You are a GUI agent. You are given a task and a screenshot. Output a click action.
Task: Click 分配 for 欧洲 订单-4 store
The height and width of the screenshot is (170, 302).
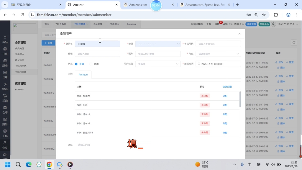tap(225, 123)
